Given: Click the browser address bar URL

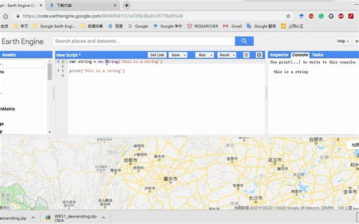Looking at the screenshot, I should click(x=102, y=16).
